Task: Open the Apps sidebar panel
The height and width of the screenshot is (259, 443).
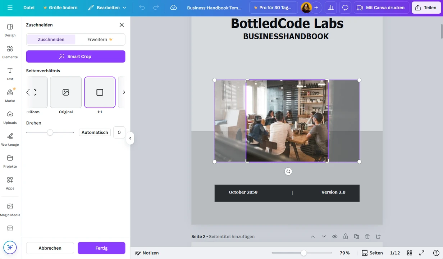Action: tap(10, 183)
